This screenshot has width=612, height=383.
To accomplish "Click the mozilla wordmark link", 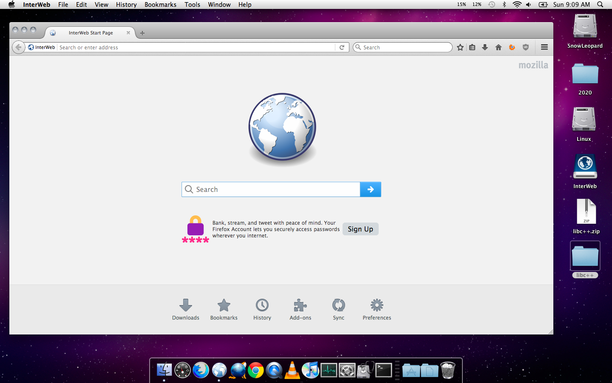I will point(533,65).
